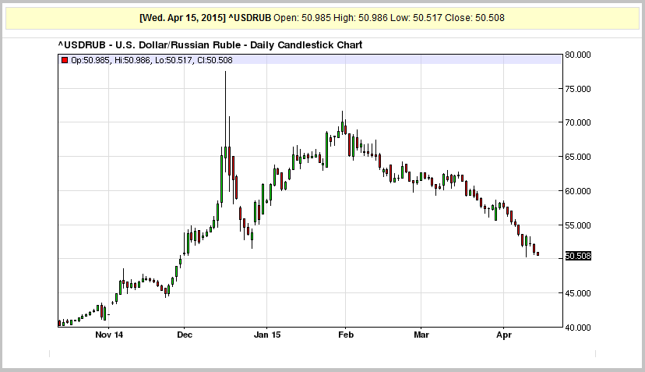Click the 70.000 price axis label
The height and width of the screenshot is (372, 645).
(577, 122)
